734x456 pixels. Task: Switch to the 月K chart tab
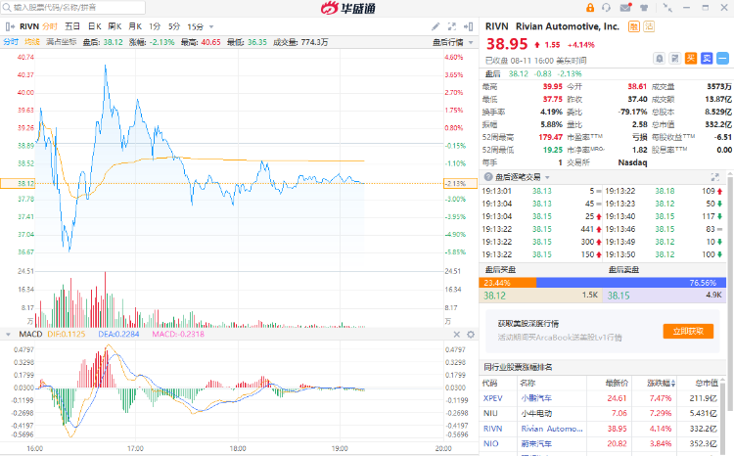point(135,26)
